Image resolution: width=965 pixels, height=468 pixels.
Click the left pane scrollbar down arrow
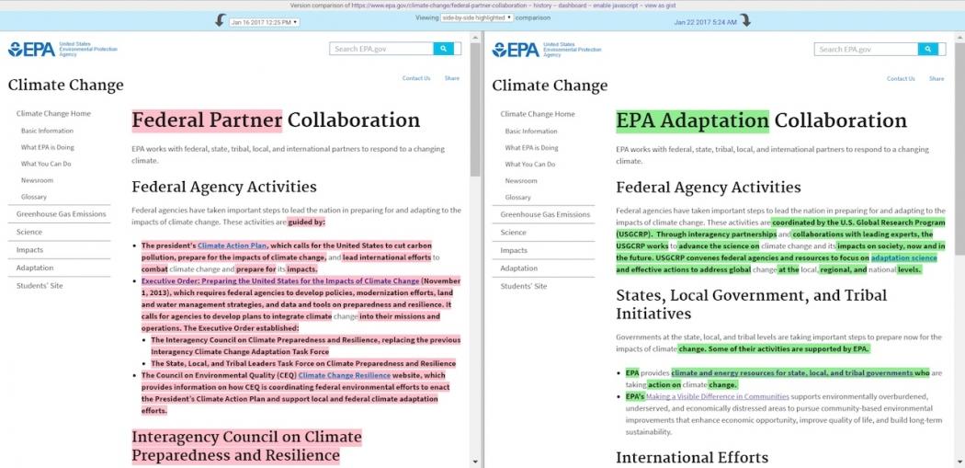474,462
